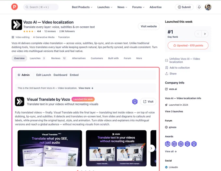221x171 pixels.
Task: Open the More tab menu
Action: click(x=139, y=58)
